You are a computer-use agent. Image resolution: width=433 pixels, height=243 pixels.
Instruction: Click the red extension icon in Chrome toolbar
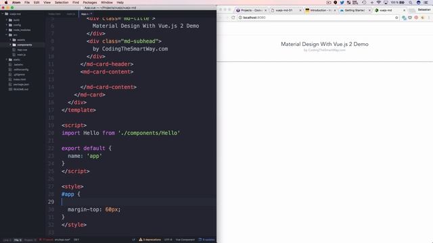pyautogui.click(x=416, y=18)
